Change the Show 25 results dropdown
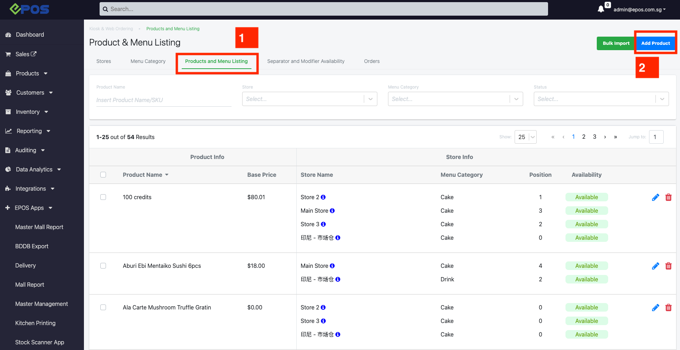This screenshot has width=680, height=350. click(x=525, y=137)
